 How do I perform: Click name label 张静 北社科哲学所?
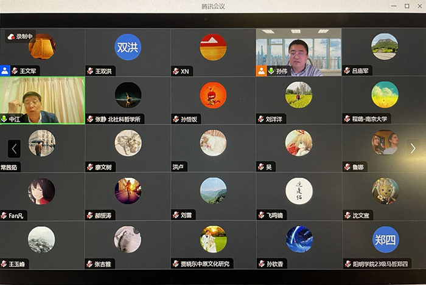pos(117,119)
